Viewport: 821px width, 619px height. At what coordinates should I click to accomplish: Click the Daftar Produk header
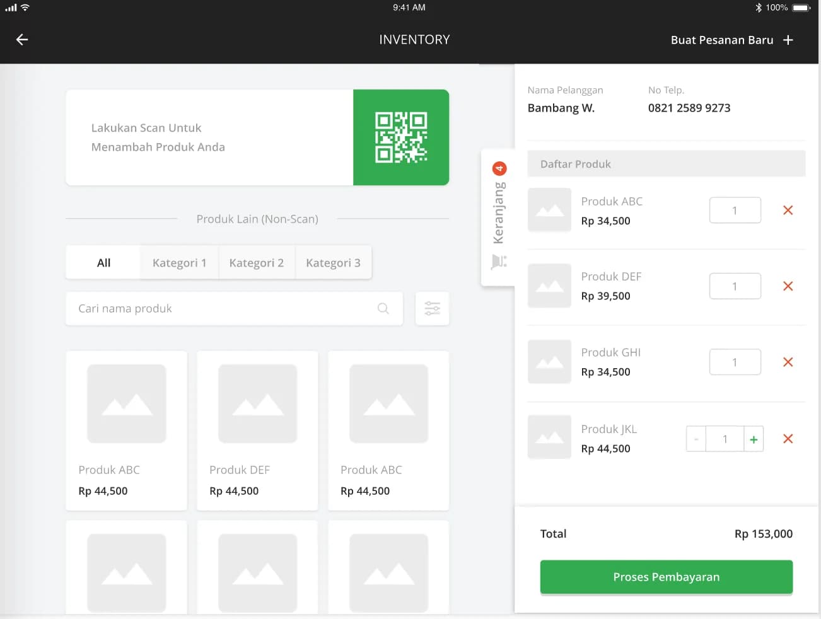667,164
